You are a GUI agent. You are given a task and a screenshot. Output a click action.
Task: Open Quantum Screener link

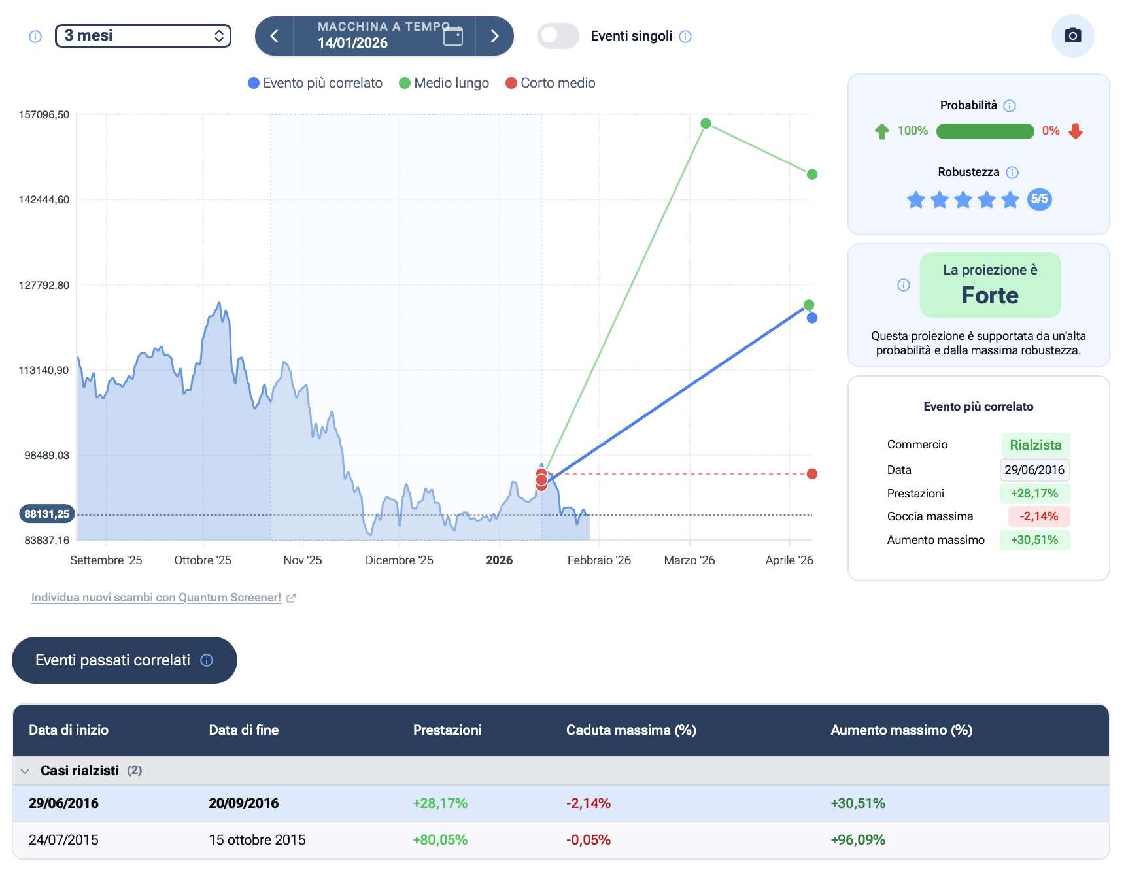156,598
